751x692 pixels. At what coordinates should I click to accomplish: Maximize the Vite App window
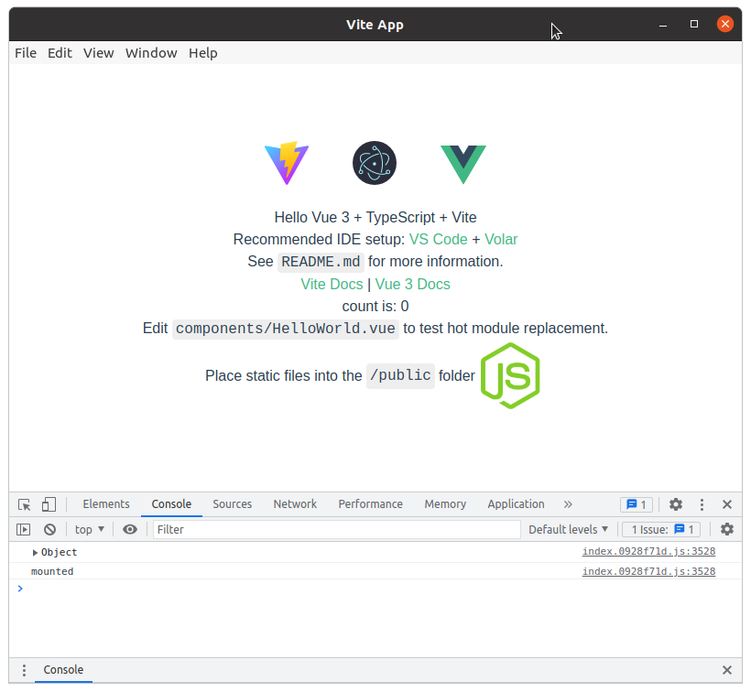pos(694,24)
